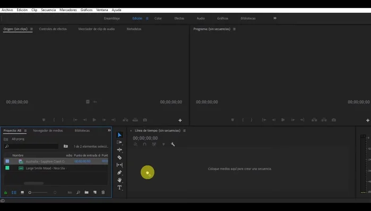Click Export Frame camera in Program monitor

click(x=334, y=120)
